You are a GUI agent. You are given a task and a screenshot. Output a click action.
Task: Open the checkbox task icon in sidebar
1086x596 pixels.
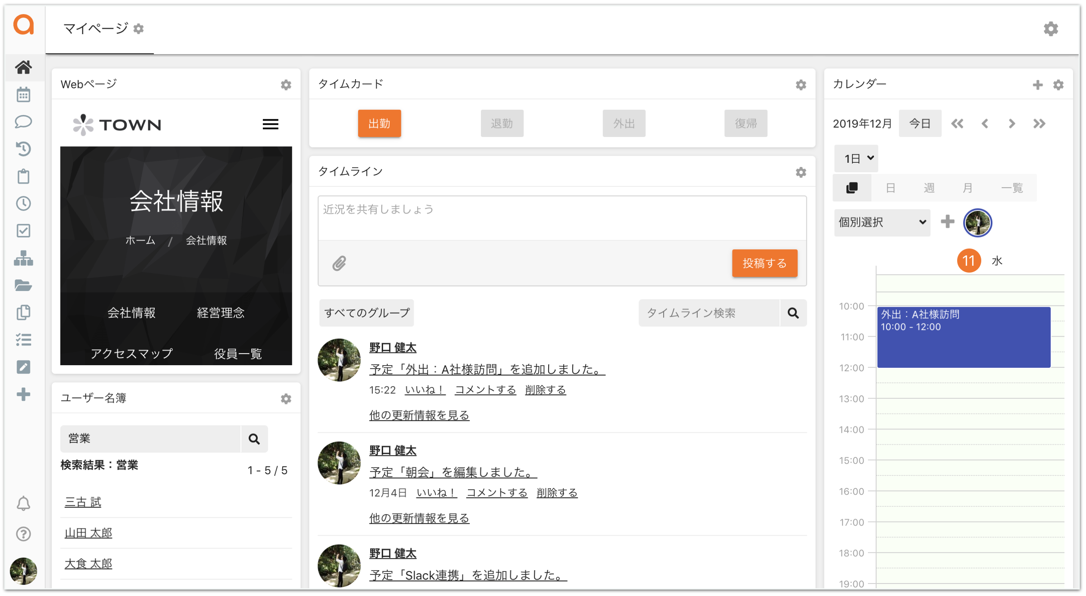tap(23, 230)
